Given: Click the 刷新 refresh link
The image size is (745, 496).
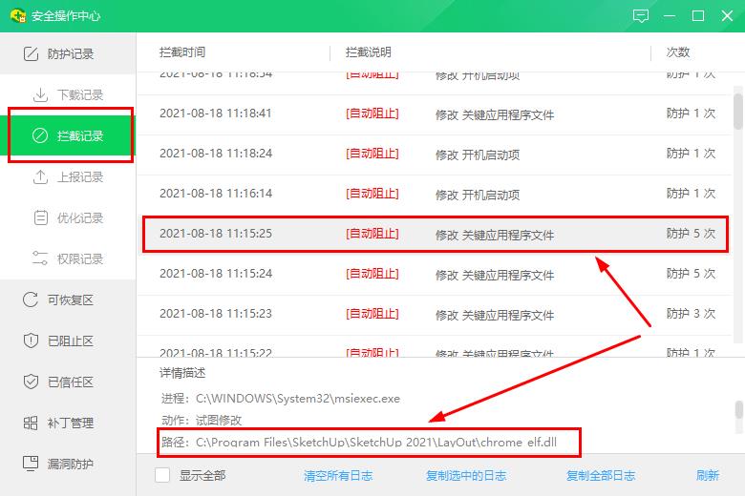Looking at the screenshot, I should click(708, 475).
